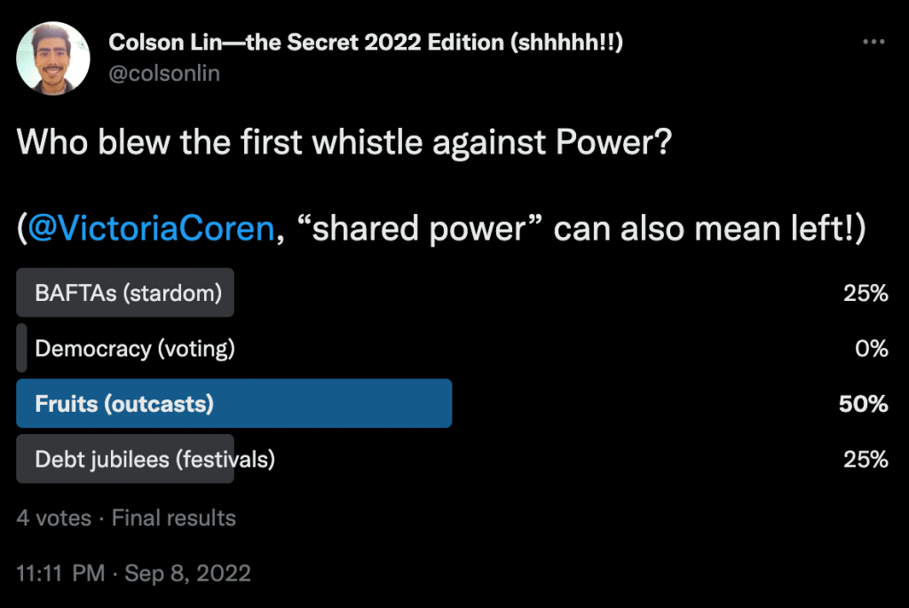
Task: Click the 0% result beside Democracy
Action: point(871,349)
